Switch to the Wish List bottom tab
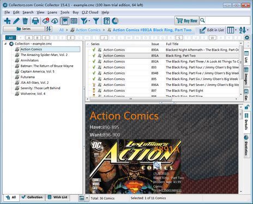This screenshot has width=253, height=204. coord(58,197)
